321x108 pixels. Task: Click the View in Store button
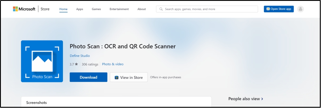(129, 77)
